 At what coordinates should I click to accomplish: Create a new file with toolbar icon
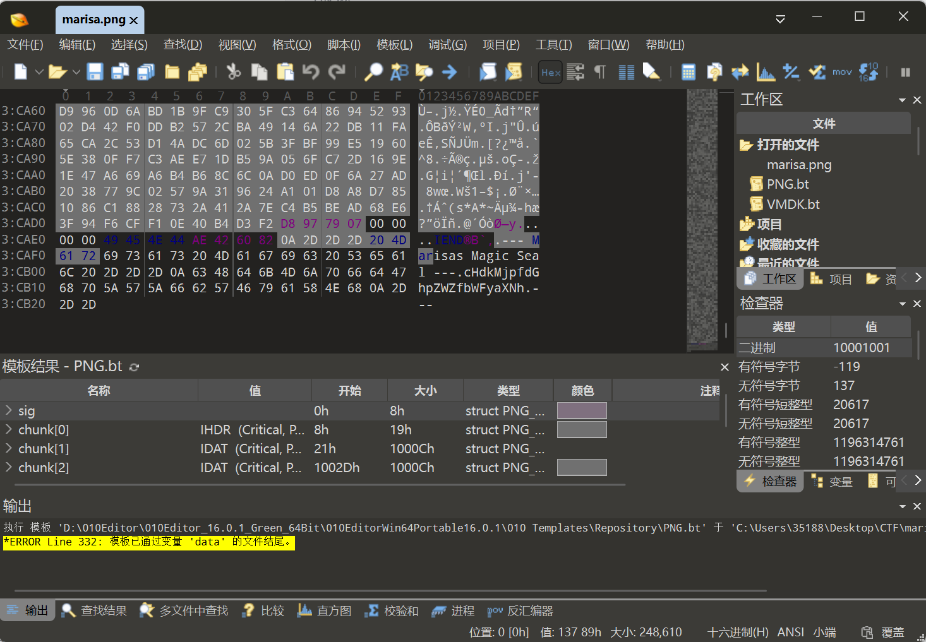tap(21, 72)
